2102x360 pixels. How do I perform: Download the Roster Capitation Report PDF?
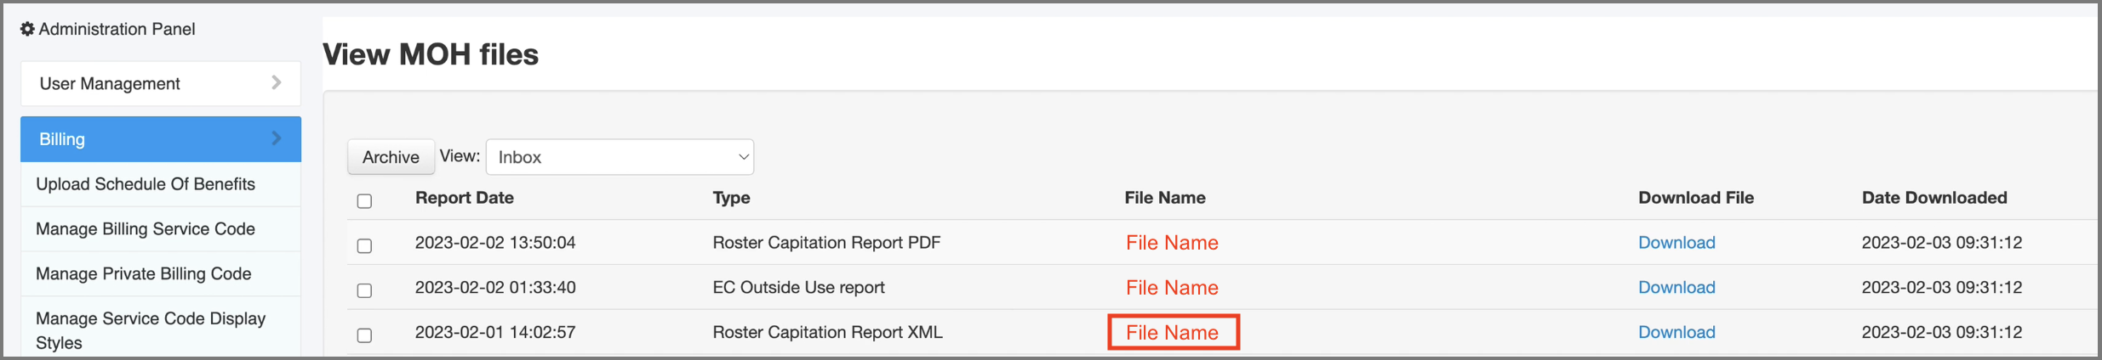(x=1676, y=243)
